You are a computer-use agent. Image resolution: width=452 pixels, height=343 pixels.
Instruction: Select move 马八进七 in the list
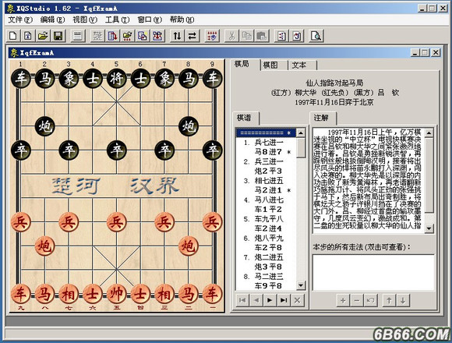(x=269, y=200)
